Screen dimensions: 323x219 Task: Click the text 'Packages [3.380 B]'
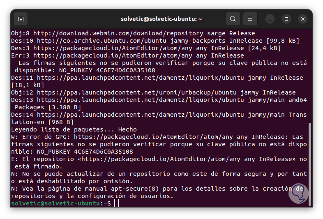[x=48, y=107]
